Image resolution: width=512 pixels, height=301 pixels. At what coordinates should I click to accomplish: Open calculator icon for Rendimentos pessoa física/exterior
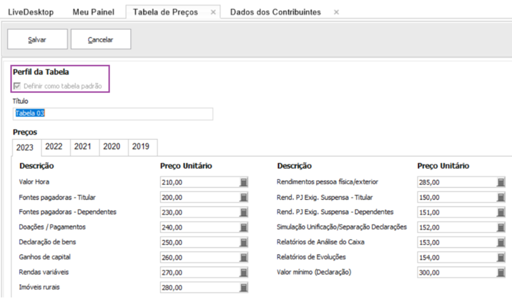click(x=501, y=182)
